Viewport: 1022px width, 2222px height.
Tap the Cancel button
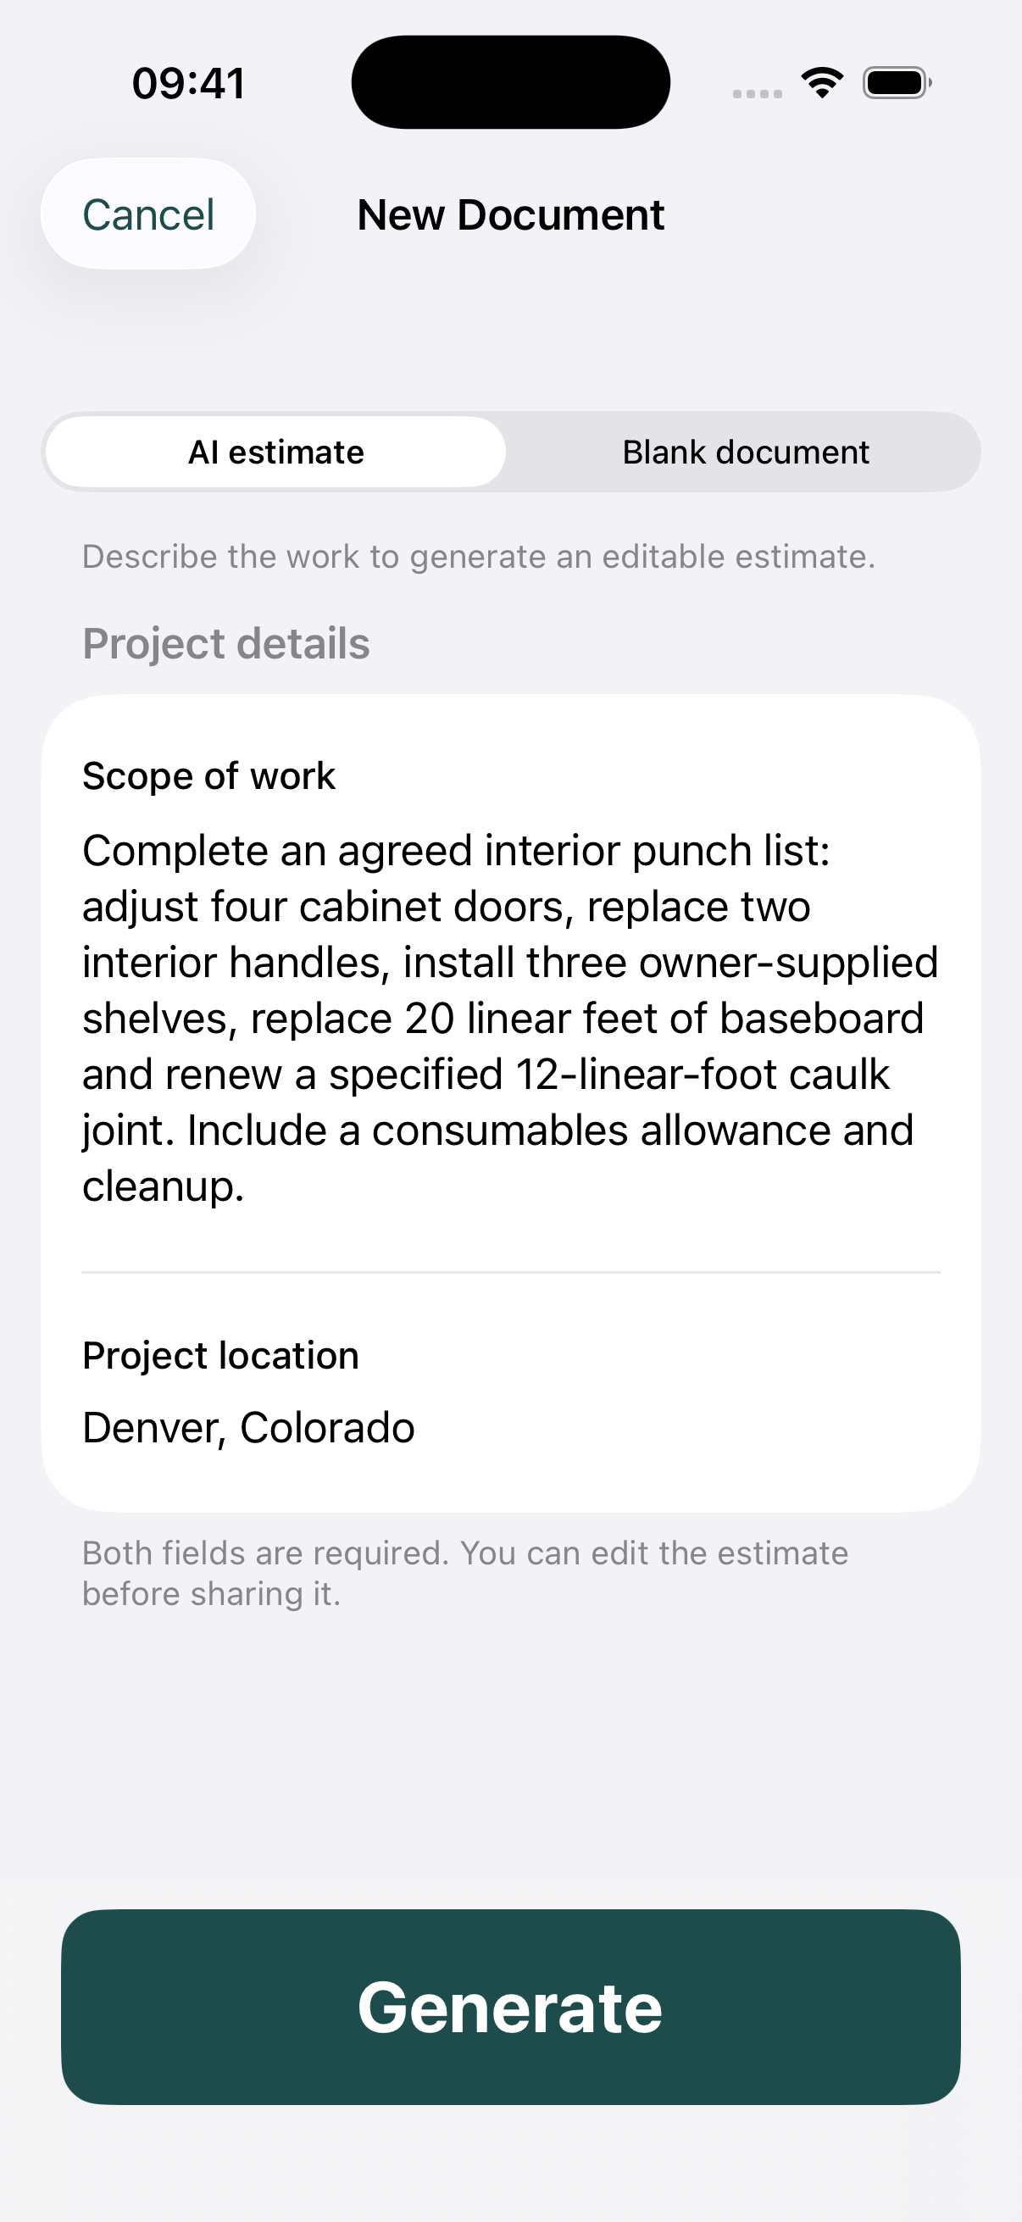tap(148, 214)
